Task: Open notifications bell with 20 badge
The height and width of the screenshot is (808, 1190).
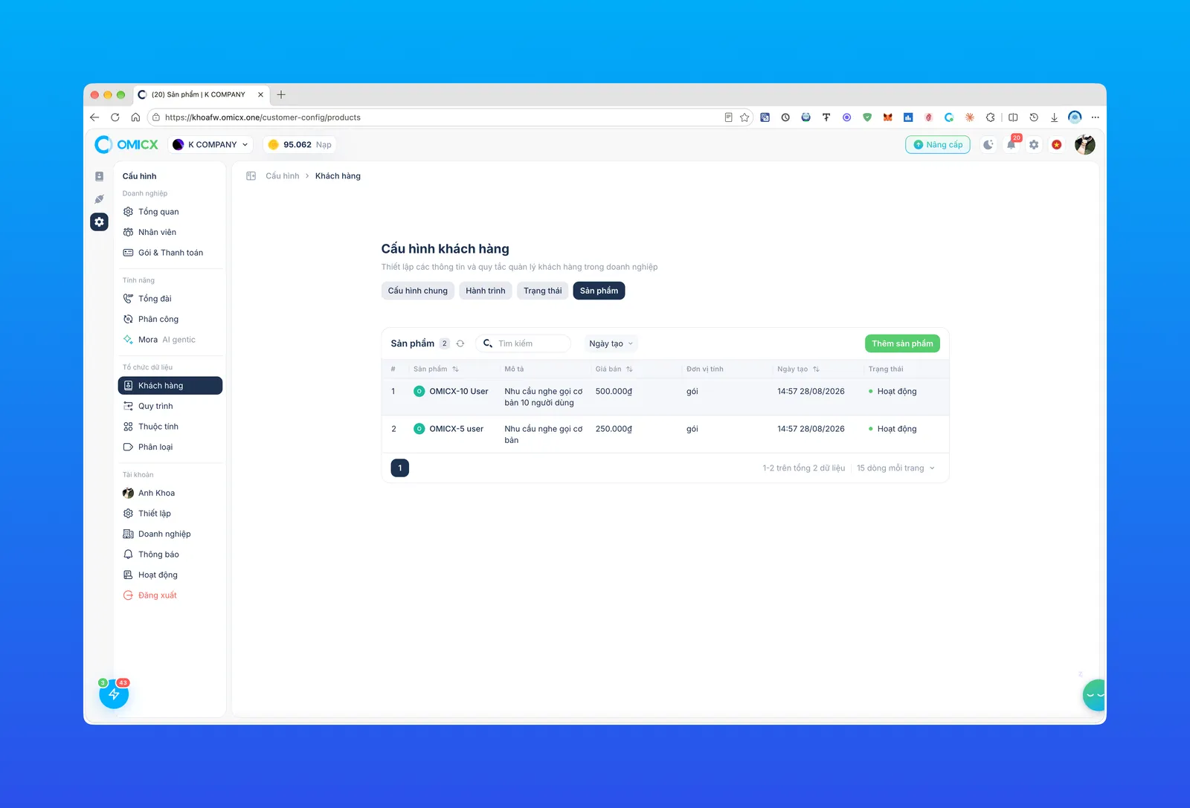Action: click(1011, 145)
